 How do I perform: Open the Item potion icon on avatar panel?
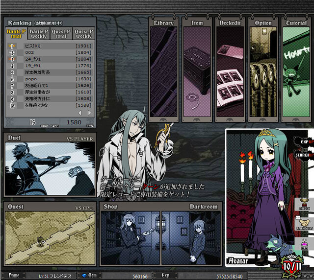(304, 243)
